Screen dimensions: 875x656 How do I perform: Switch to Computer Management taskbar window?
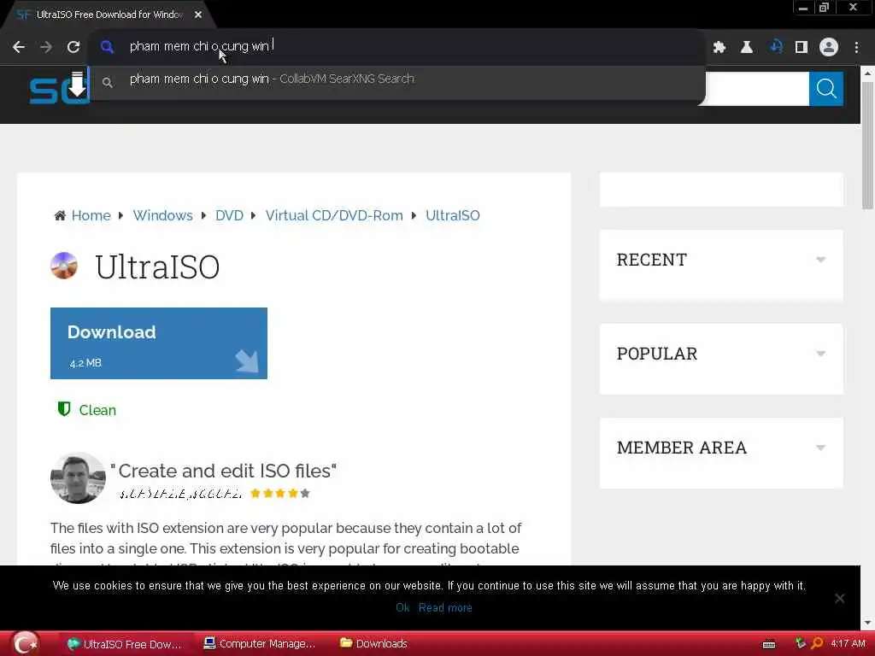(x=260, y=644)
